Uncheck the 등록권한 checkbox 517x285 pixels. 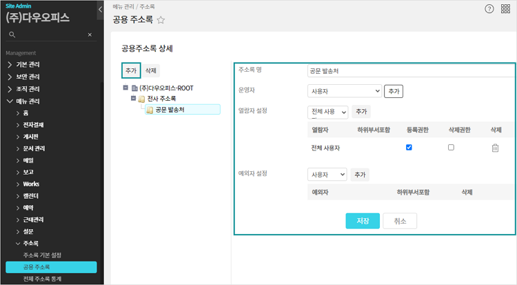(x=409, y=148)
